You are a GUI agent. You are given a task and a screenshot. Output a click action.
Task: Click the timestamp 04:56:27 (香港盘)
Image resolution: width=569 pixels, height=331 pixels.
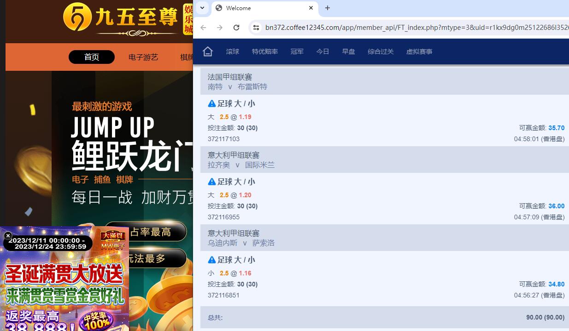[540, 295]
